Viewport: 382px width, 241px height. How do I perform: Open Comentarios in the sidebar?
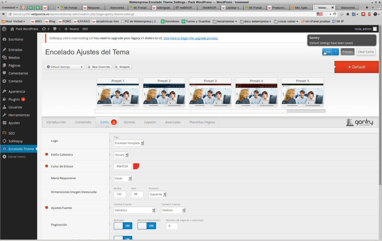18,73
